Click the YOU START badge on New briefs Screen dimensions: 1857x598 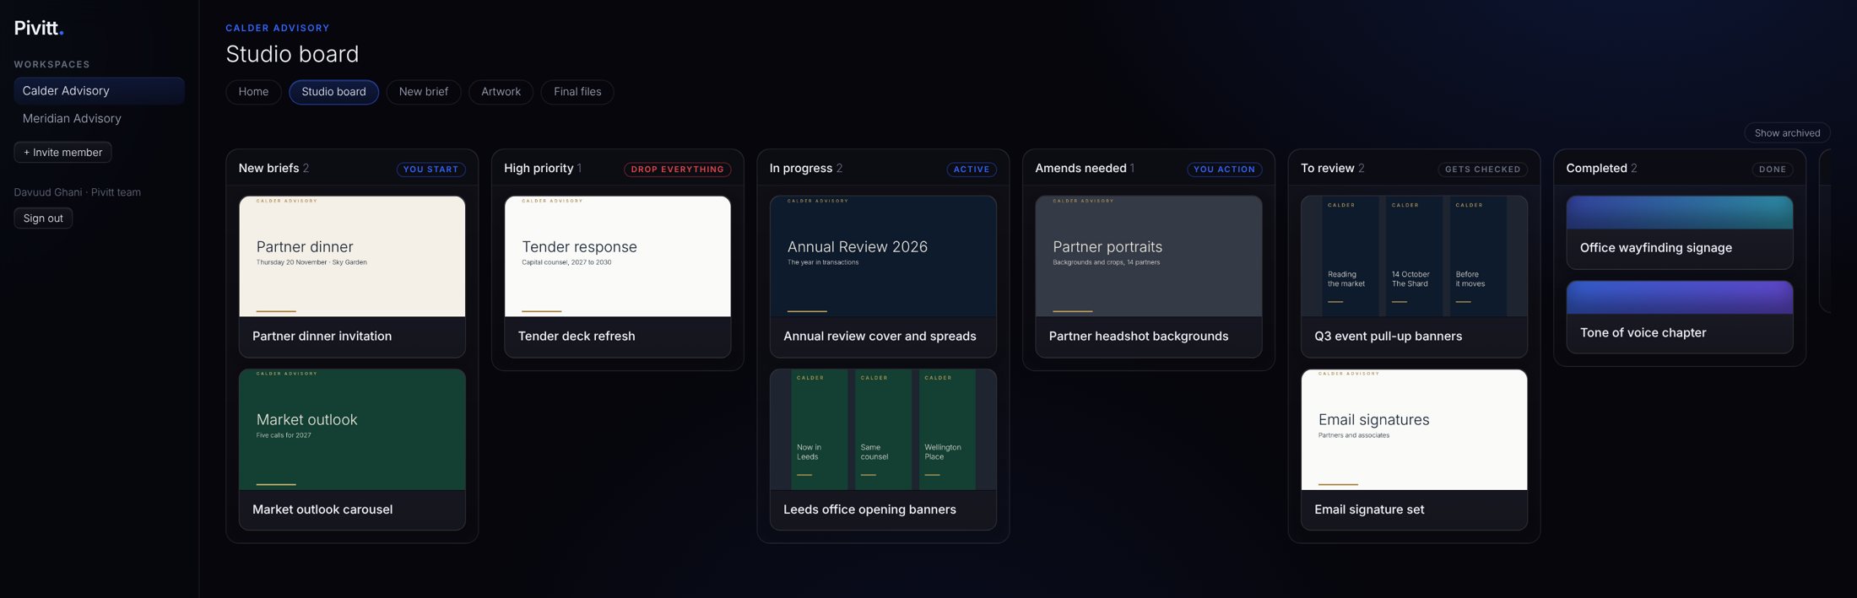430,170
